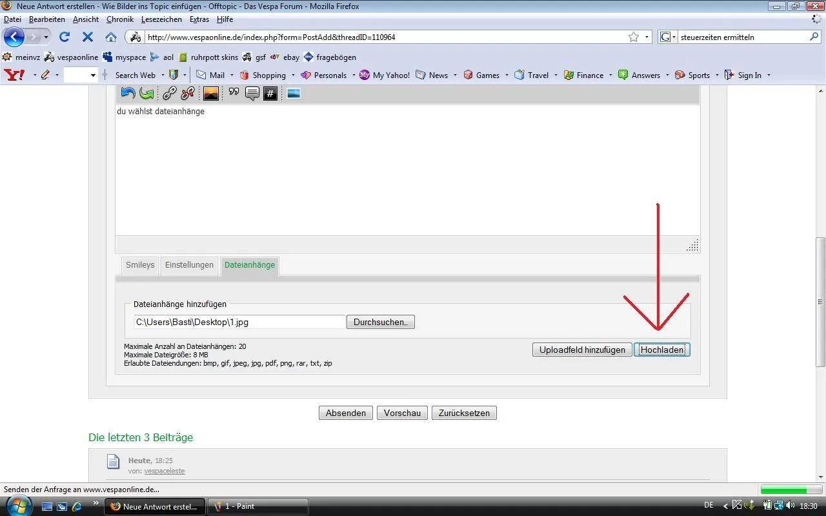Click the insert image icon in the editor
826x516 pixels.
pos(211,94)
